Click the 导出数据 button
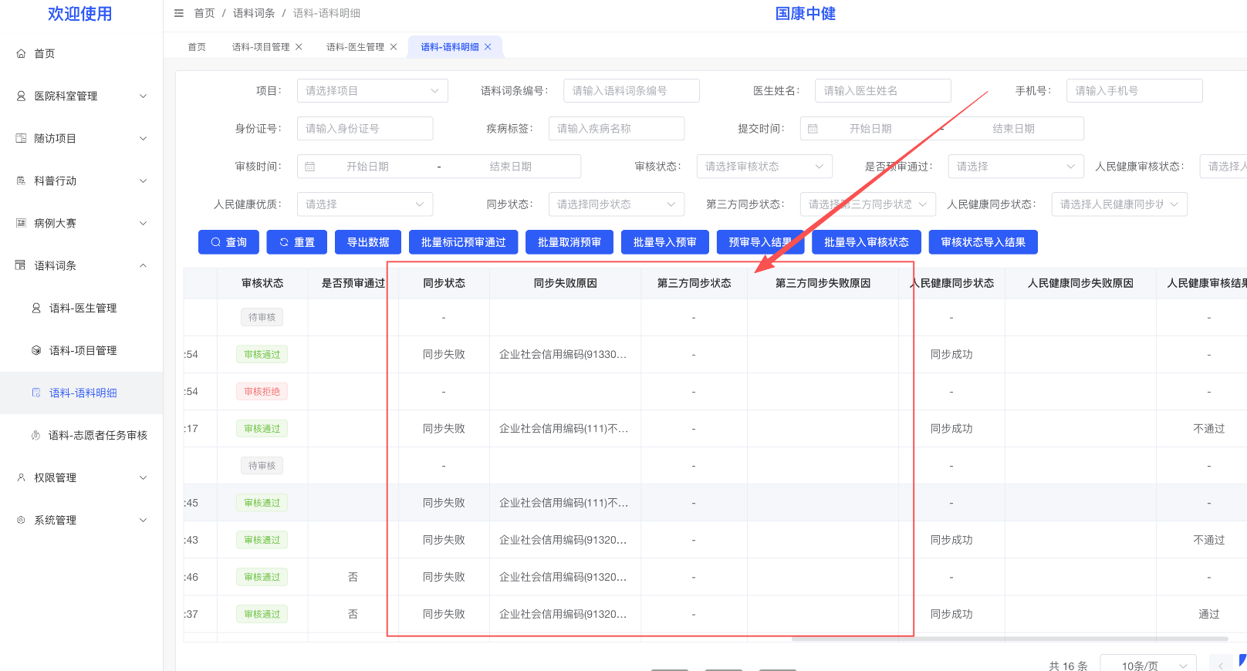 (368, 242)
